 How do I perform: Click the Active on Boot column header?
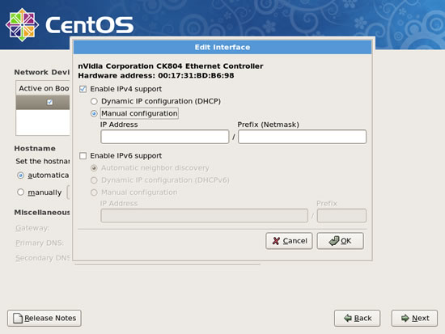[x=43, y=88]
